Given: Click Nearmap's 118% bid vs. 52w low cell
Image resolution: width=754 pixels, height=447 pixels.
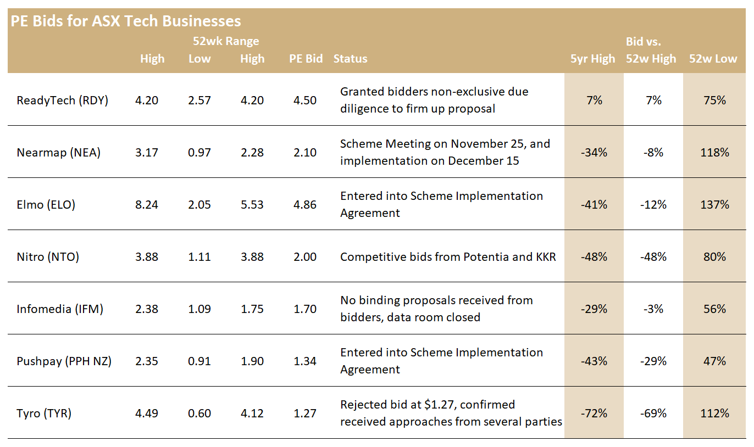Looking at the screenshot, I should coord(714,153).
